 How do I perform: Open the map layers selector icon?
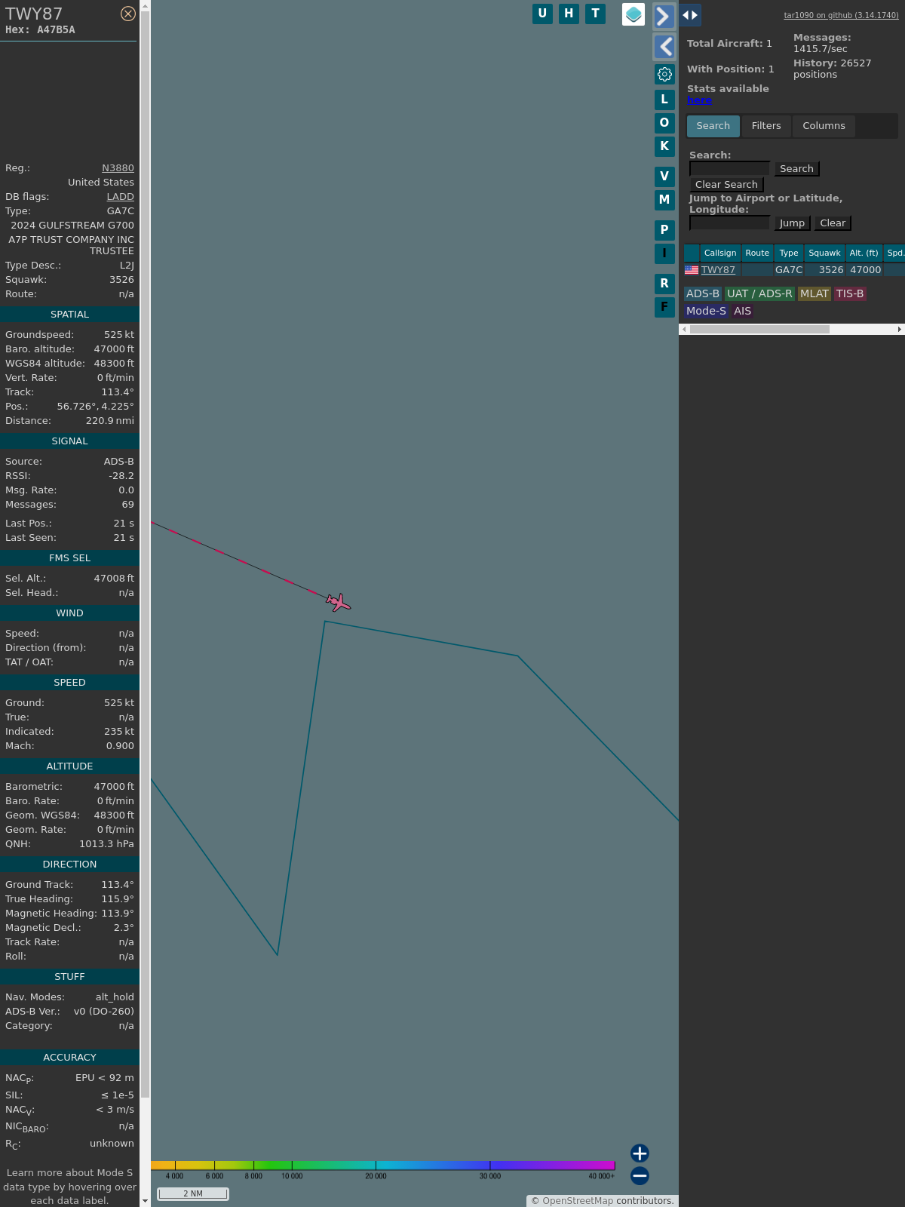[633, 14]
